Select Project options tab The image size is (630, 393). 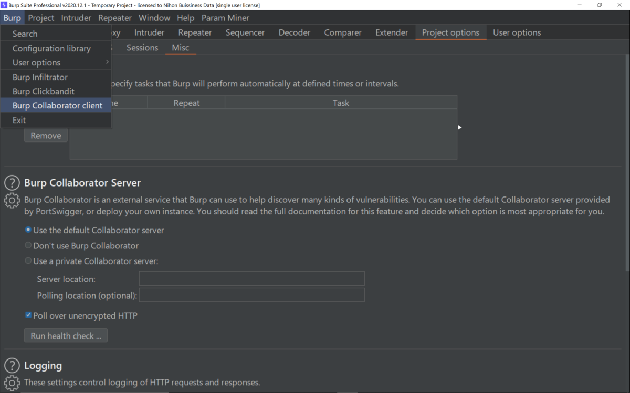pos(450,32)
